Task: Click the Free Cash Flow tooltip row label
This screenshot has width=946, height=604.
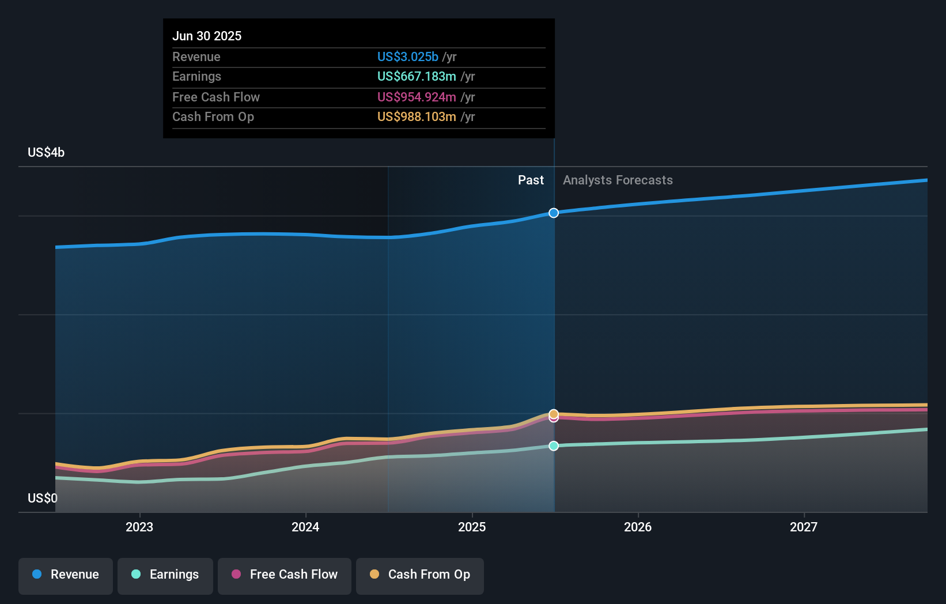Action: pos(216,97)
